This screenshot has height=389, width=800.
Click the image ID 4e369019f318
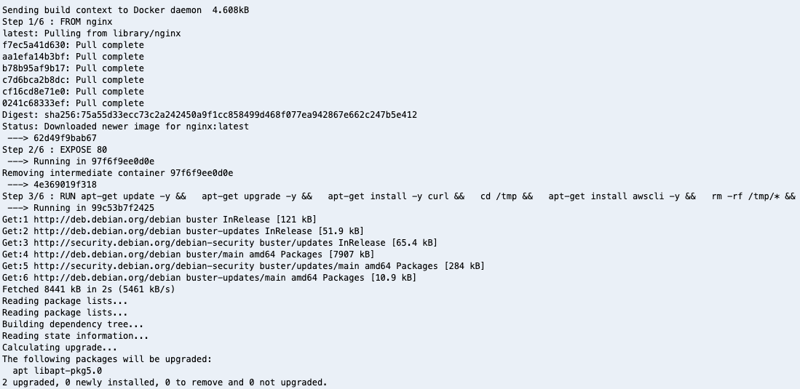65,185
